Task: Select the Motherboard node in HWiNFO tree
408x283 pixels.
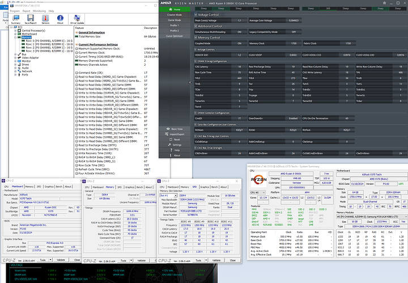Action: [x=29, y=34]
